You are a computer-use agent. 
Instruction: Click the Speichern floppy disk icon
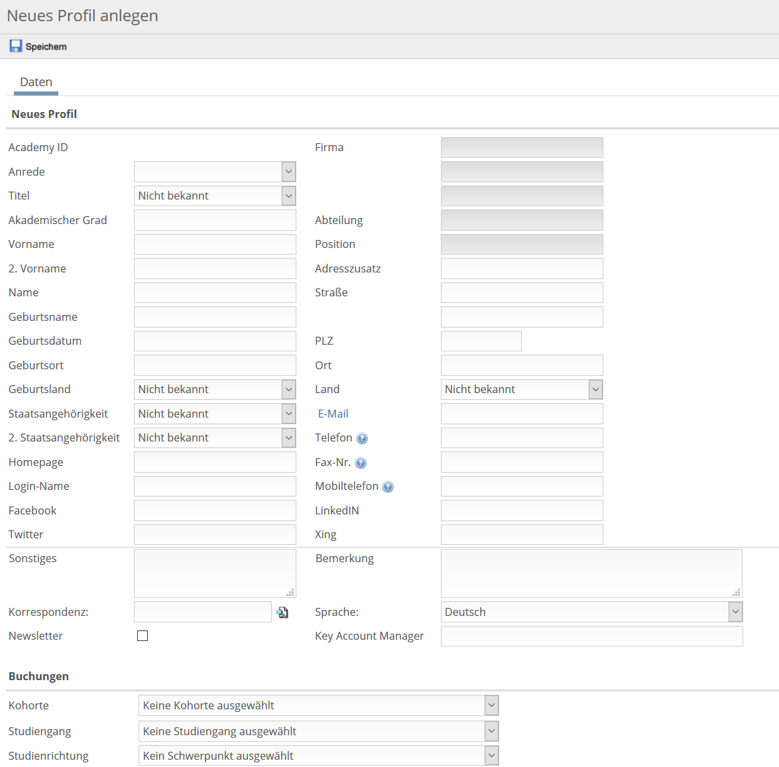(16, 46)
